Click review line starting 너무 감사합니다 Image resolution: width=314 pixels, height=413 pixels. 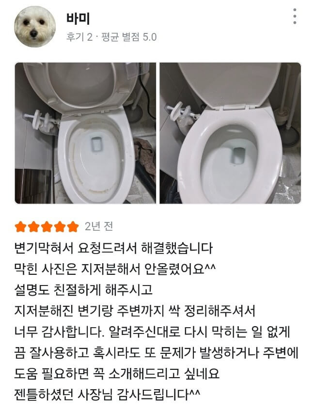[152, 332]
